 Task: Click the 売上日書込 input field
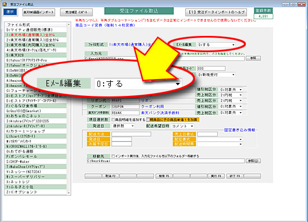coord(207,134)
